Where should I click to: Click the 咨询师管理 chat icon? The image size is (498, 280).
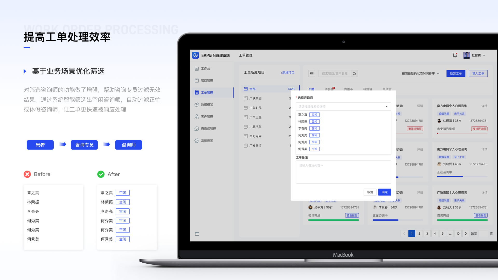pyautogui.click(x=197, y=129)
